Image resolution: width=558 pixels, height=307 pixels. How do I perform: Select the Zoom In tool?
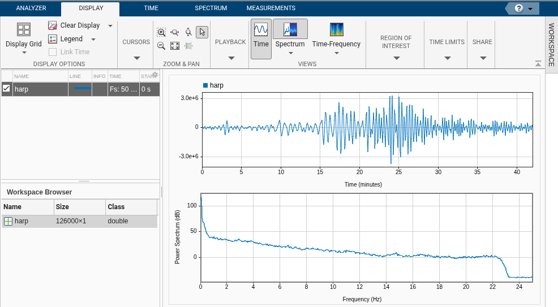pyautogui.click(x=161, y=33)
